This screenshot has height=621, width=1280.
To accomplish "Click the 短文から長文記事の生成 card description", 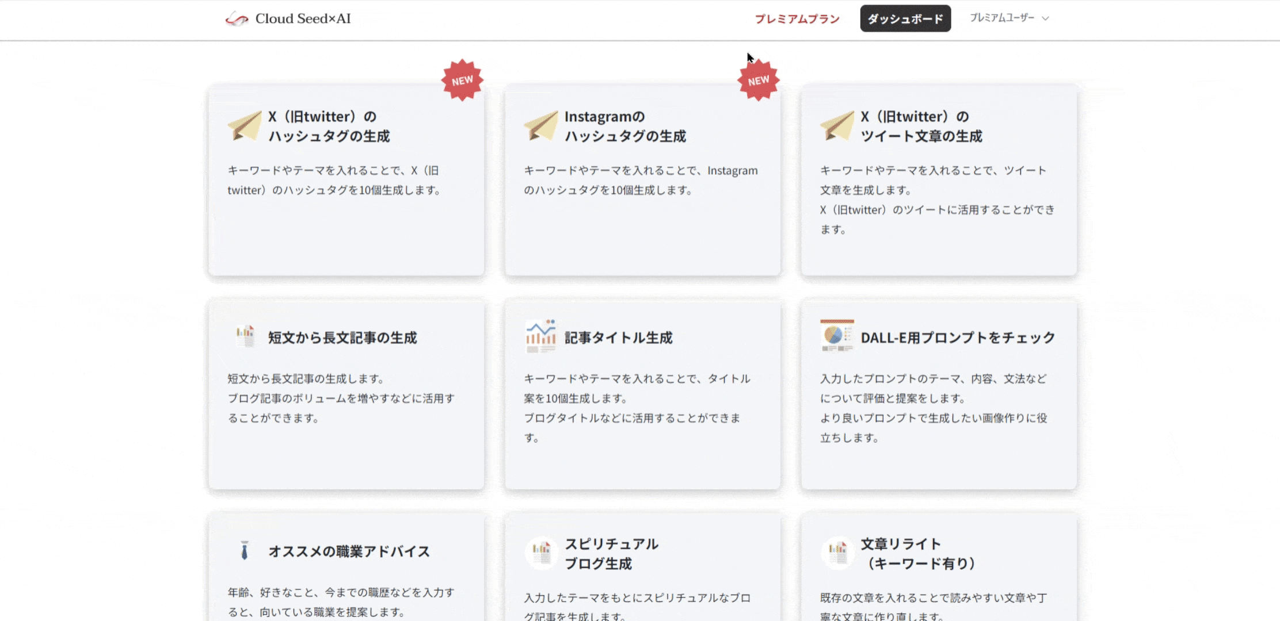I will pos(341,398).
